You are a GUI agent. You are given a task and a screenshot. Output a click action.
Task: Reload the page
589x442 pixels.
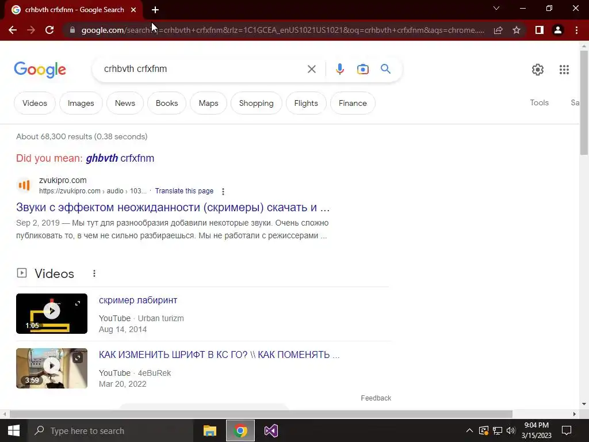pyautogui.click(x=49, y=30)
